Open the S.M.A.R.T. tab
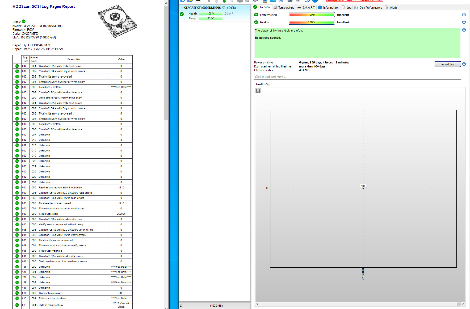 pyautogui.click(x=306, y=8)
